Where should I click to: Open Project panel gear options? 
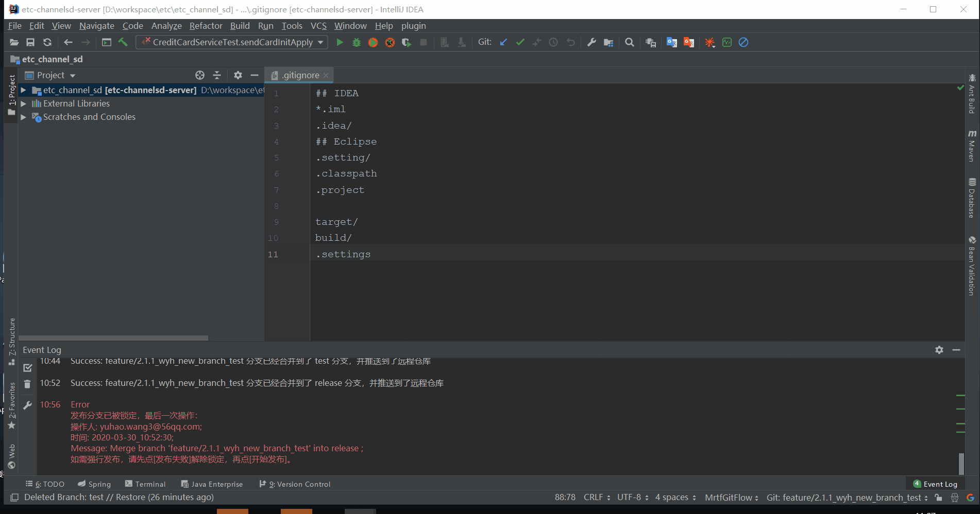point(238,75)
